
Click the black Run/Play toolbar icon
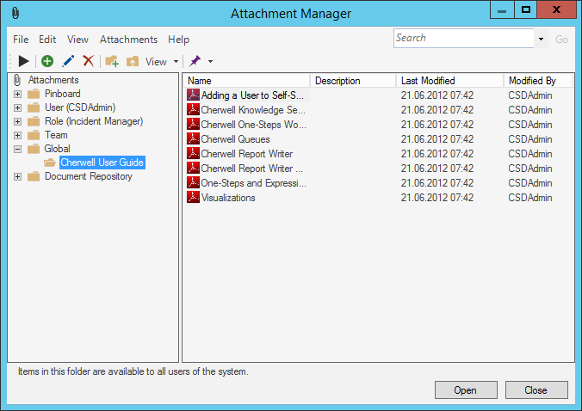[x=24, y=61]
